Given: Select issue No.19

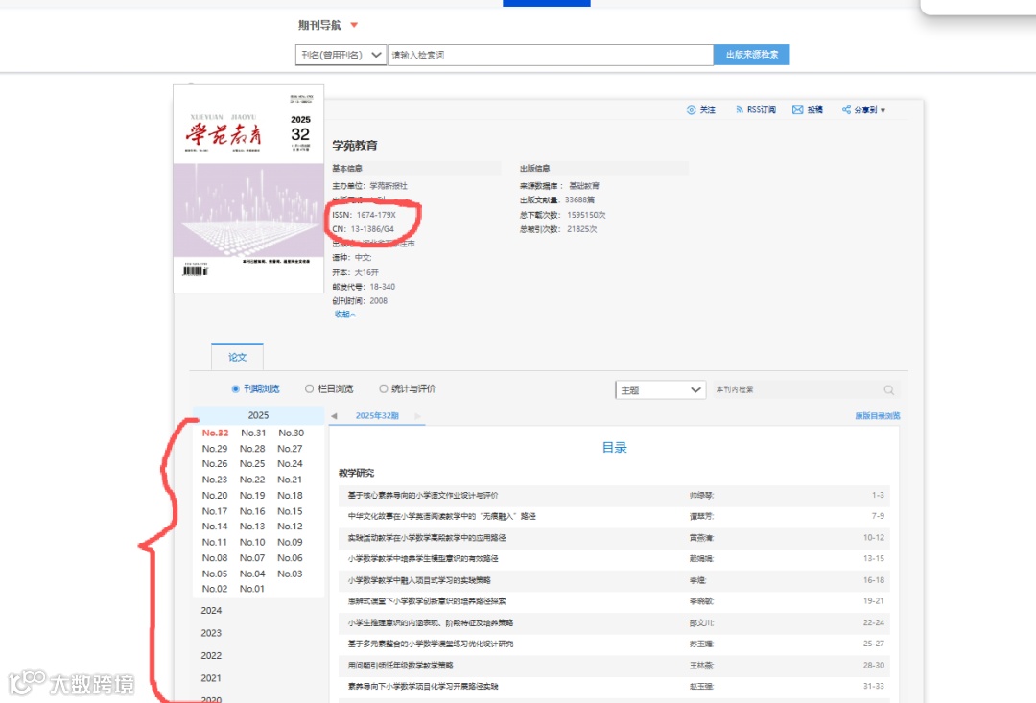Looking at the screenshot, I should point(252,496).
